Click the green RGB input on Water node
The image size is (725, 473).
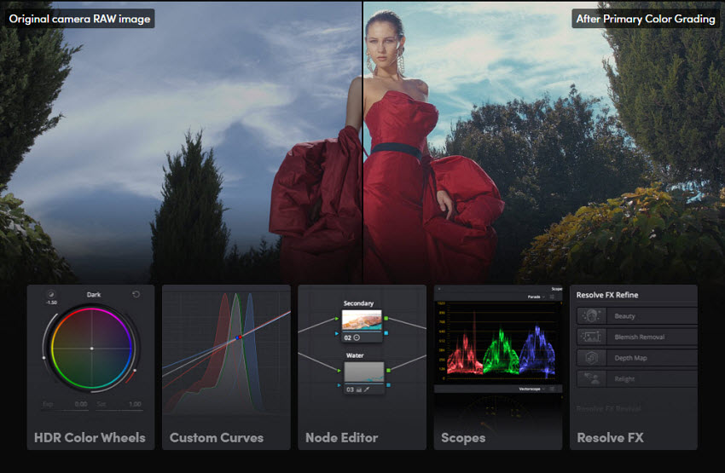pos(339,371)
